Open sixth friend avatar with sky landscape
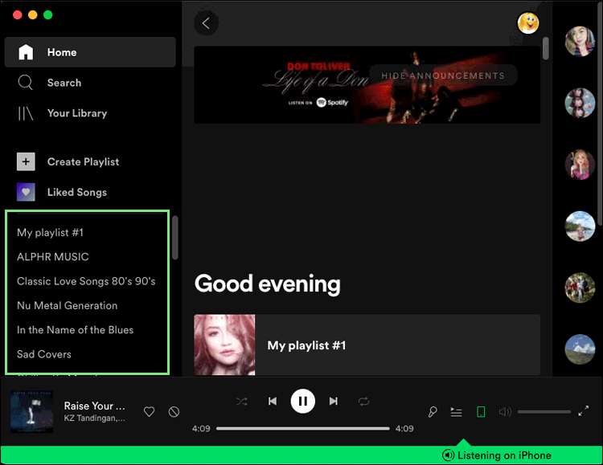 pyautogui.click(x=580, y=349)
